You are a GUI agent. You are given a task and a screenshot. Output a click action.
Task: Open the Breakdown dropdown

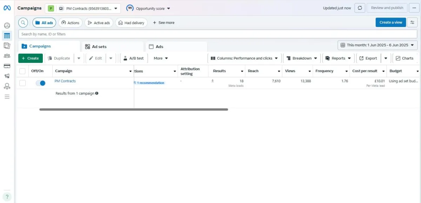point(302,58)
